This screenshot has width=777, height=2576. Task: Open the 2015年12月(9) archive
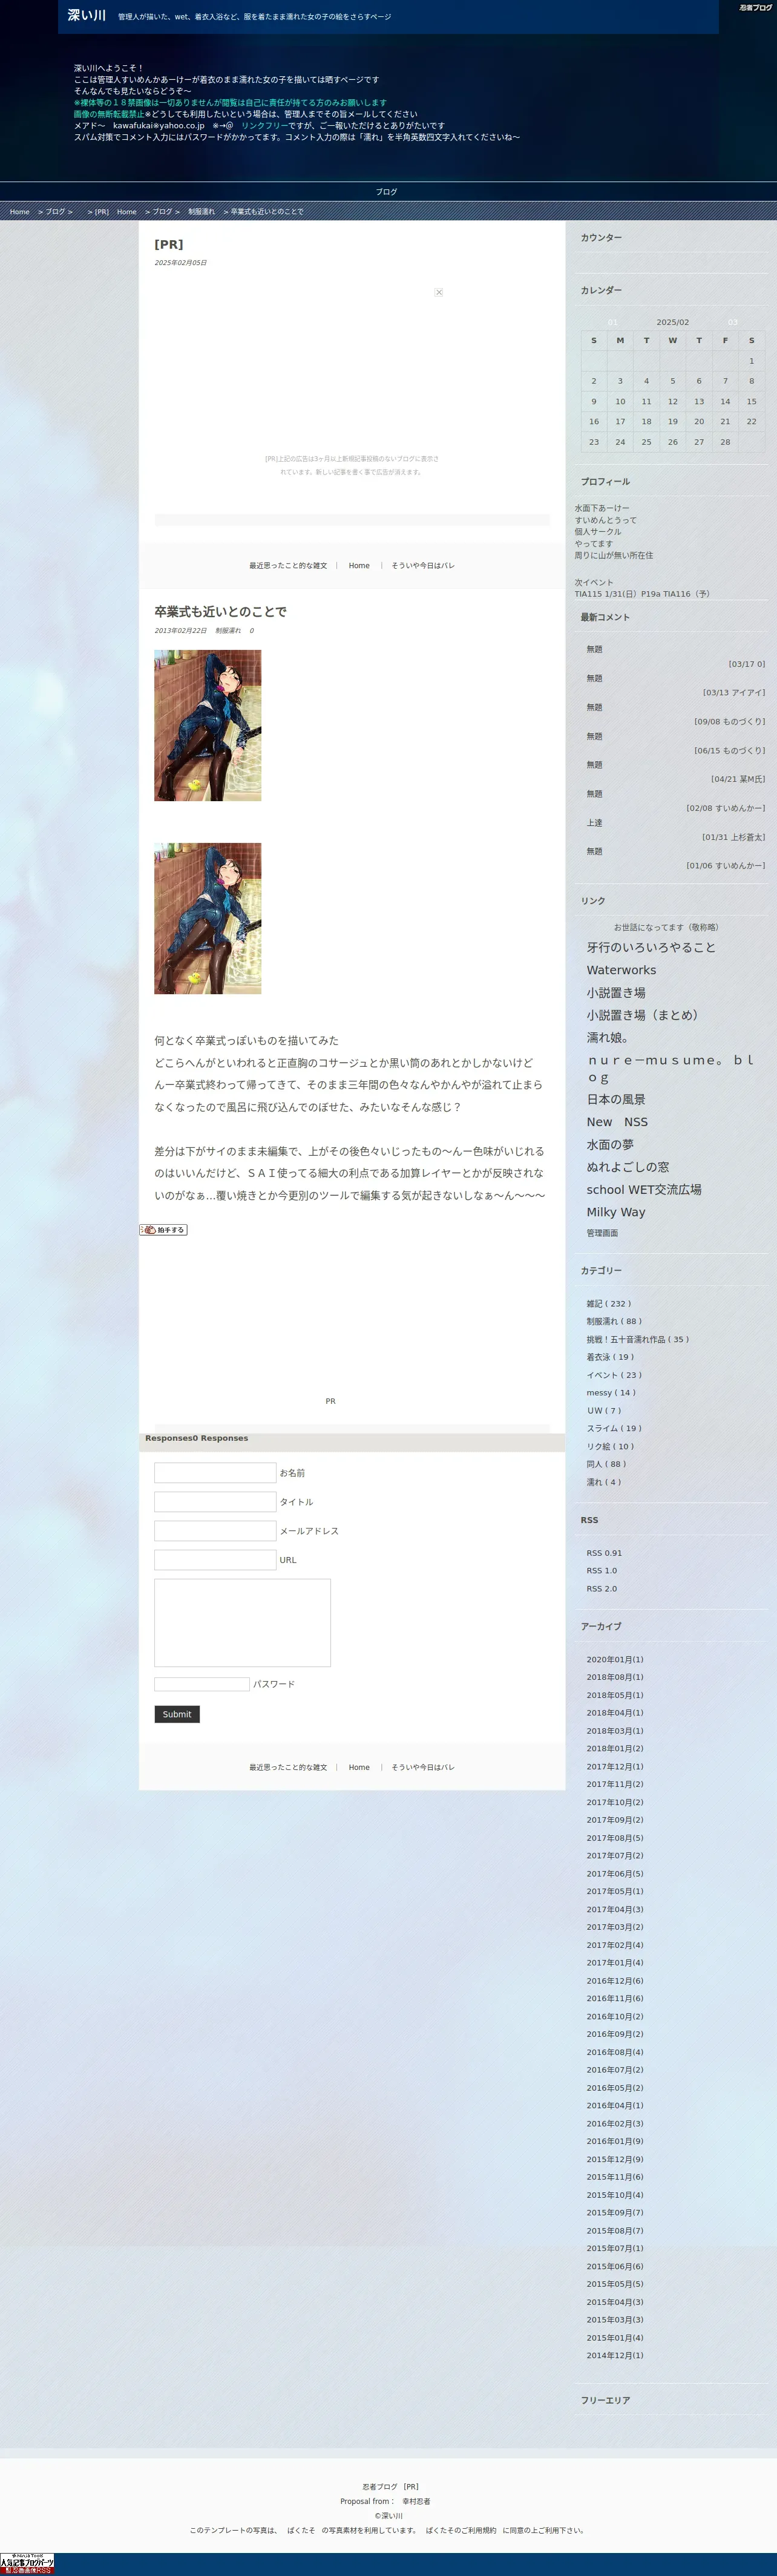pyautogui.click(x=615, y=2159)
